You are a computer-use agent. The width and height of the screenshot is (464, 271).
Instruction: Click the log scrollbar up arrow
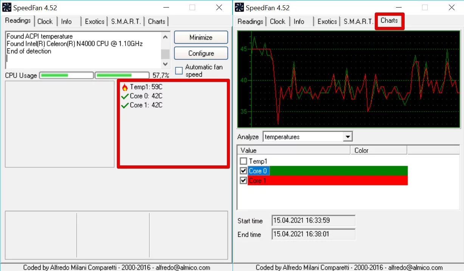coord(165,37)
